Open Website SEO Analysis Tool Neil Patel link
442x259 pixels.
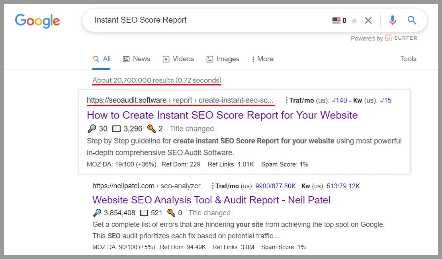point(211,200)
